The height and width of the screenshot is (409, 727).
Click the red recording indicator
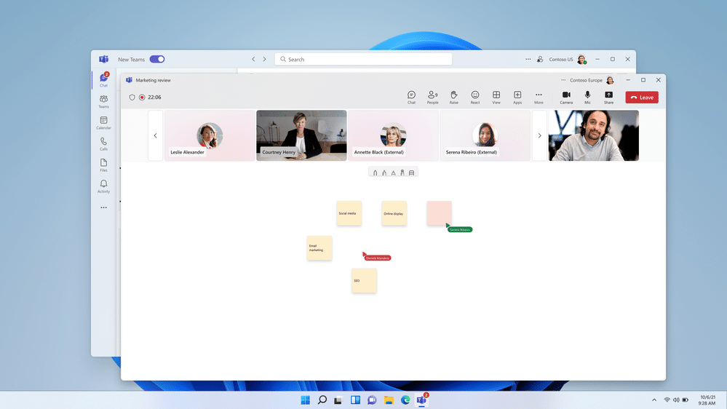(142, 98)
